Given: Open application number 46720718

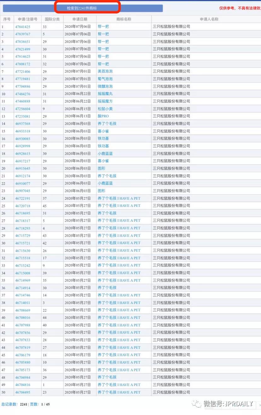Looking at the screenshot, I should point(23,206).
